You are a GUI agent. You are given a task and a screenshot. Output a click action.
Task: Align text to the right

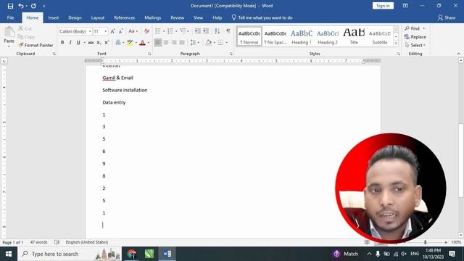(x=174, y=43)
